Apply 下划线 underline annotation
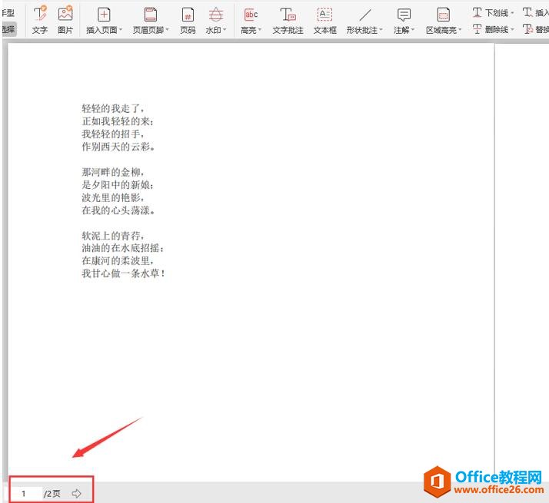The width and height of the screenshot is (549, 503). pyautogui.click(x=493, y=13)
